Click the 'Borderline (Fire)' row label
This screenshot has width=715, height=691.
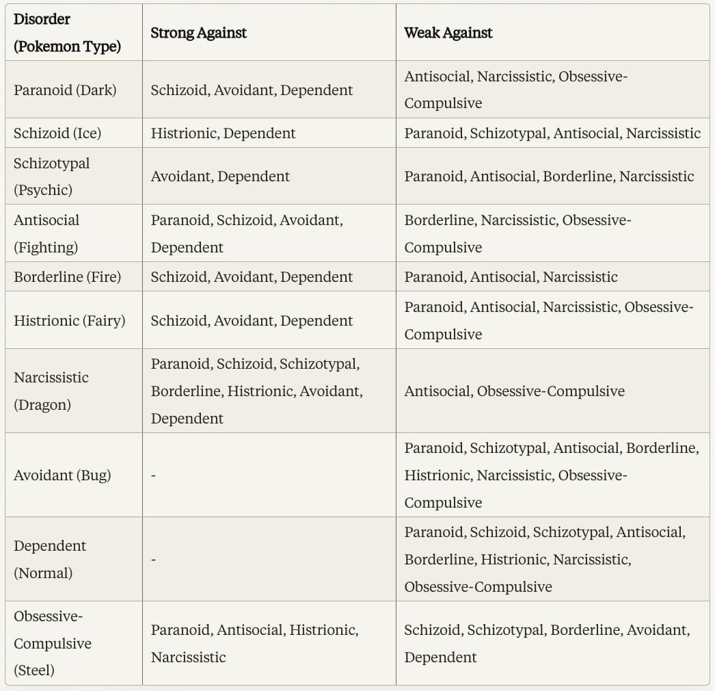point(67,276)
